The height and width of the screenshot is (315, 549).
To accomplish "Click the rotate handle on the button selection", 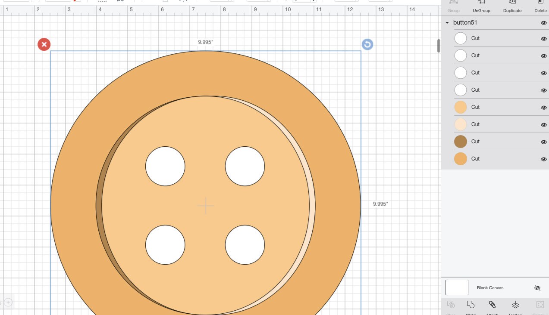I will [x=367, y=44].
